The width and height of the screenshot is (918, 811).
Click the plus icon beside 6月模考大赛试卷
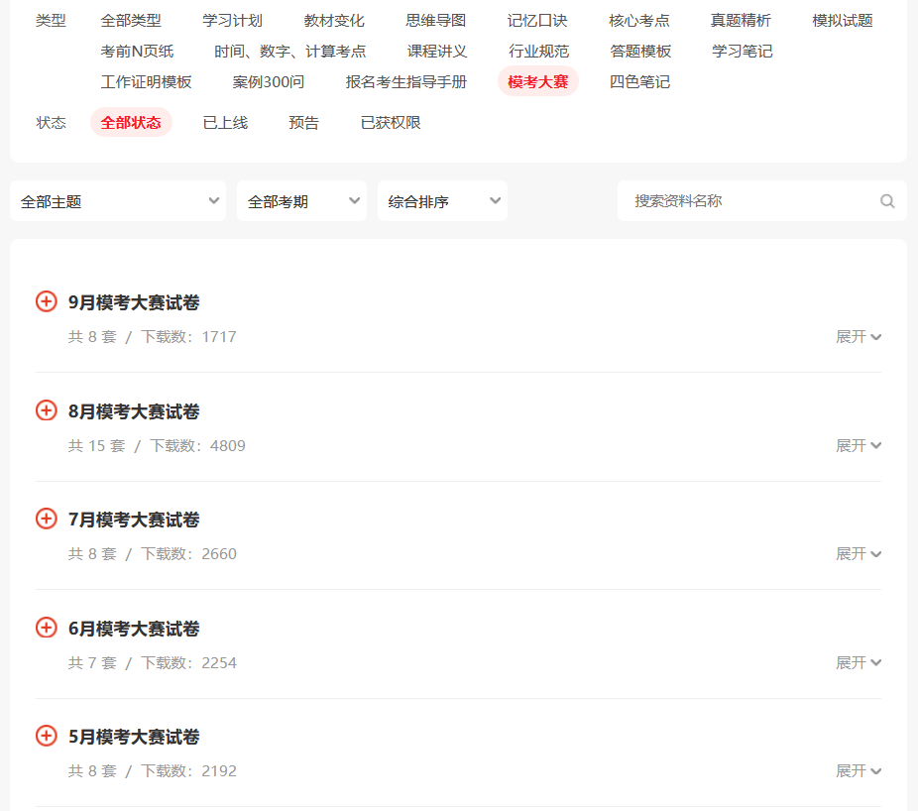(x=47, y=628)
